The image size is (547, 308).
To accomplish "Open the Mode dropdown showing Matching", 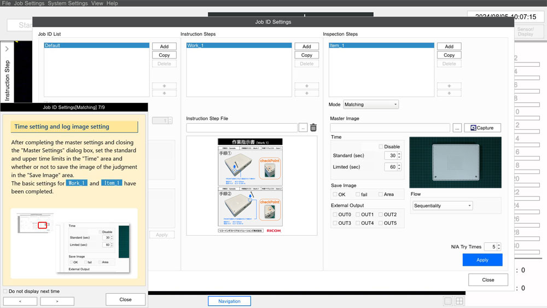I will pyautogui.click(x=370, y=104).
